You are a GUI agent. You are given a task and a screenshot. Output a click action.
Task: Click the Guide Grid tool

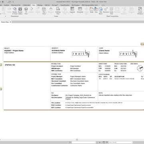pos(111,11)
